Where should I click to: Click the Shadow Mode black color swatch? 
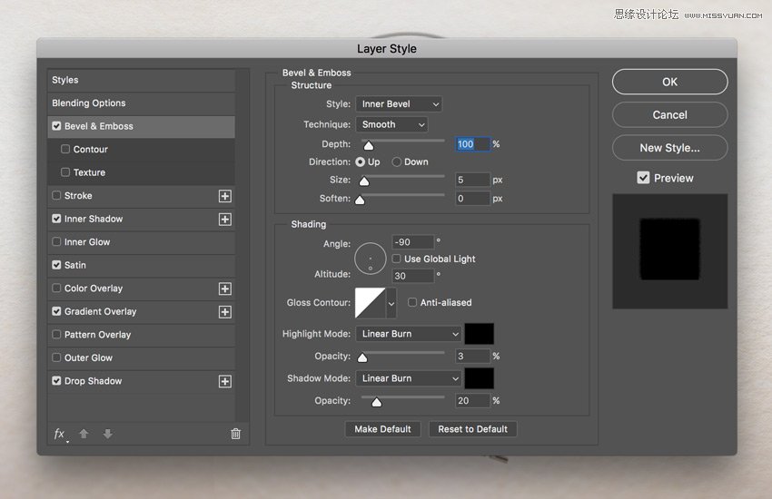[480, 378]
